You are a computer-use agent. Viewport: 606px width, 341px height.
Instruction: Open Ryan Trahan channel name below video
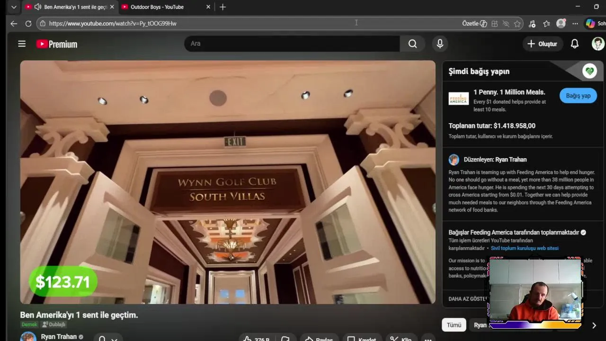click(x=59, y=337)
